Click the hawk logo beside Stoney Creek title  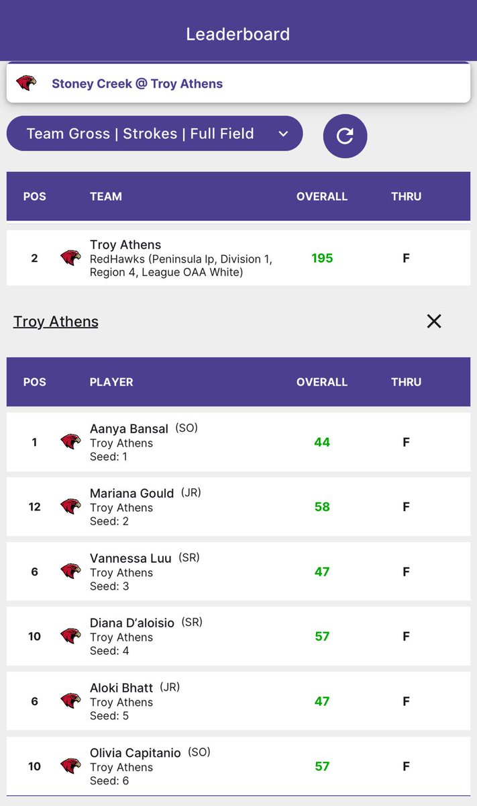(27, 83)
